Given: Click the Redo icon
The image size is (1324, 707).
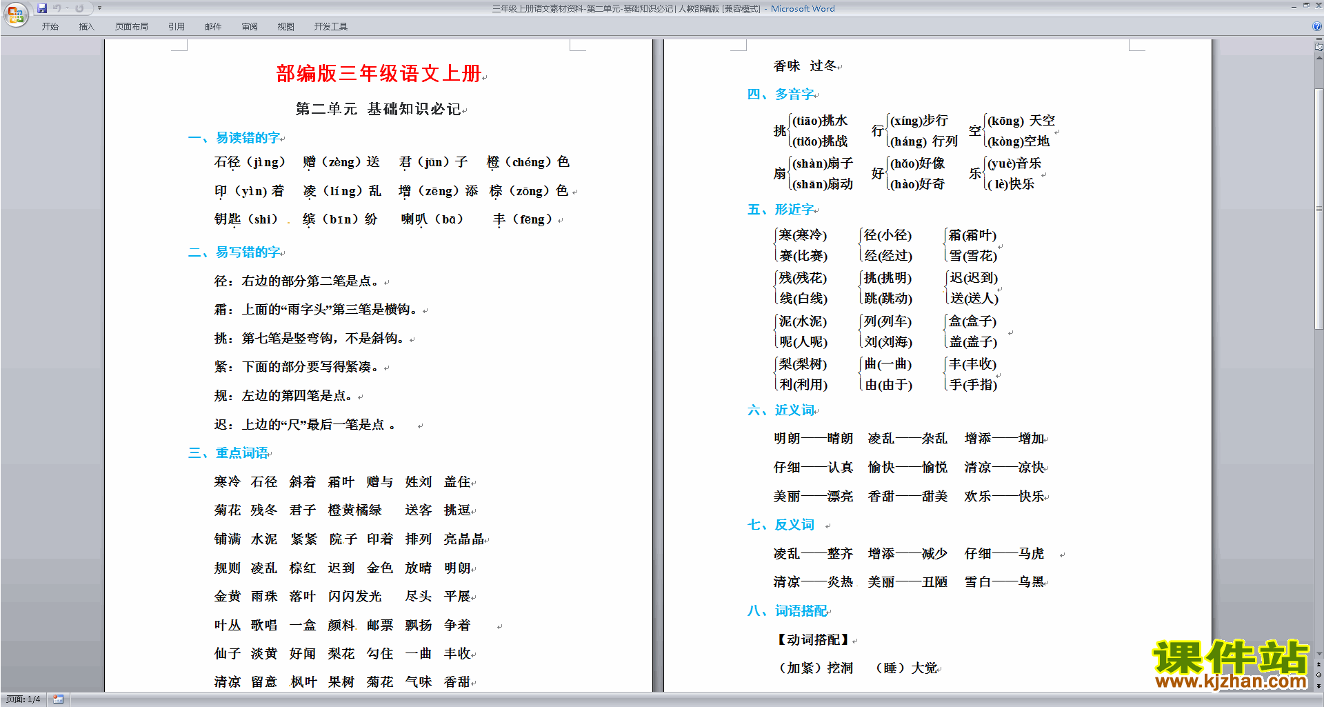Looking at the screenshot, I should click(x=79, y=8).
